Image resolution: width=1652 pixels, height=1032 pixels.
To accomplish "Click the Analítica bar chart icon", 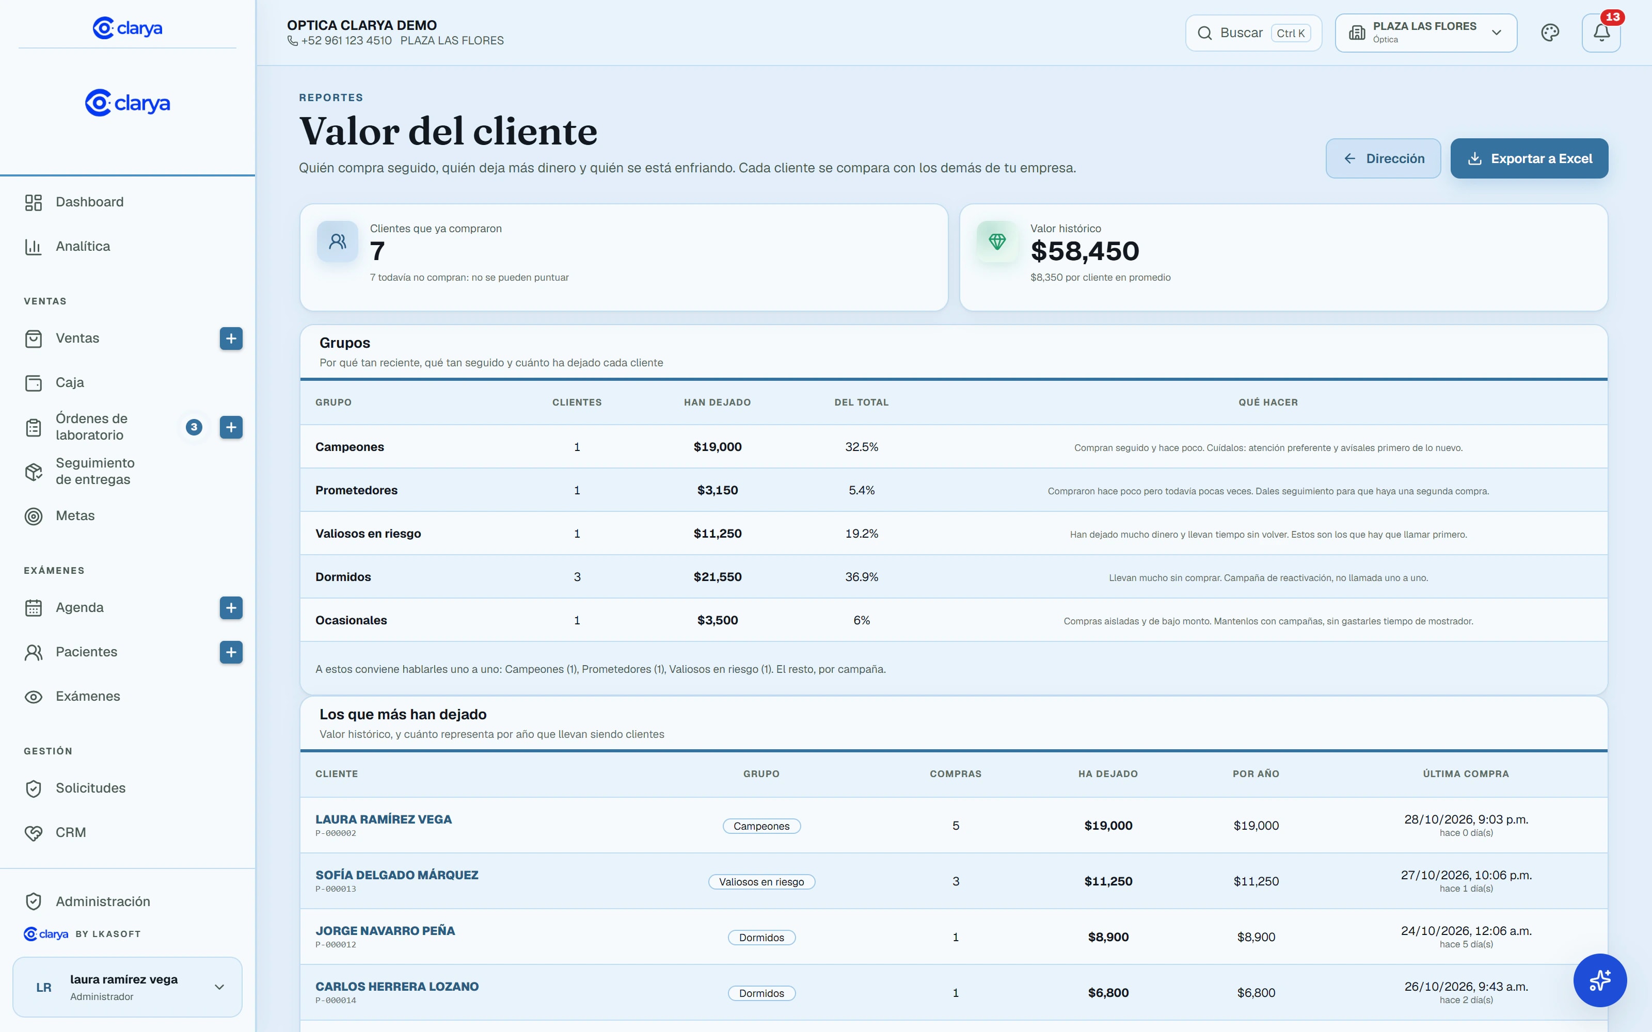I will pyautogui.click(x=34, y=247).
